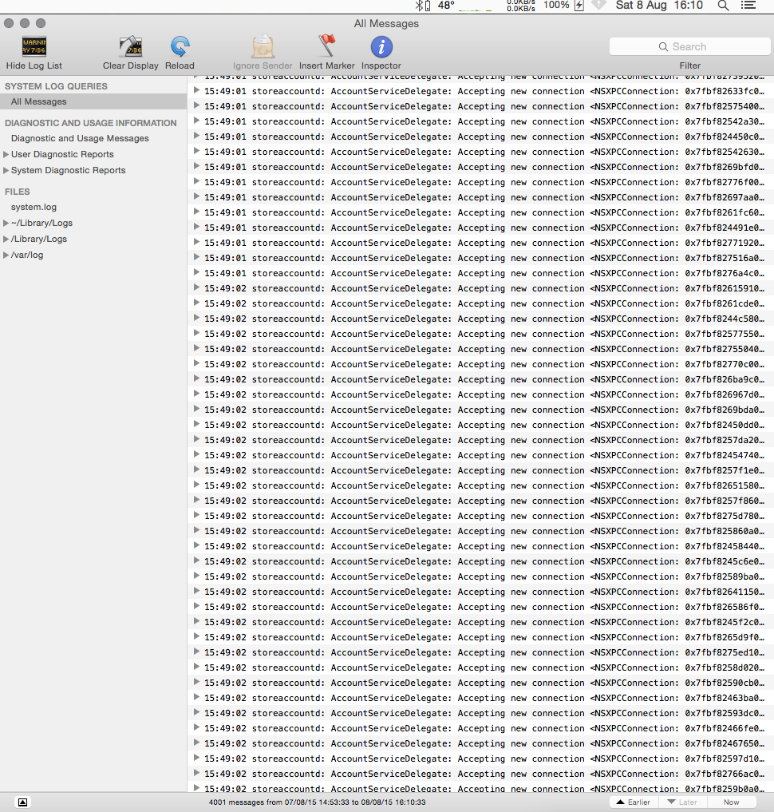Select log entry ending 0x7fbf82615910
The image size is (774, 812).
(480, 288)
